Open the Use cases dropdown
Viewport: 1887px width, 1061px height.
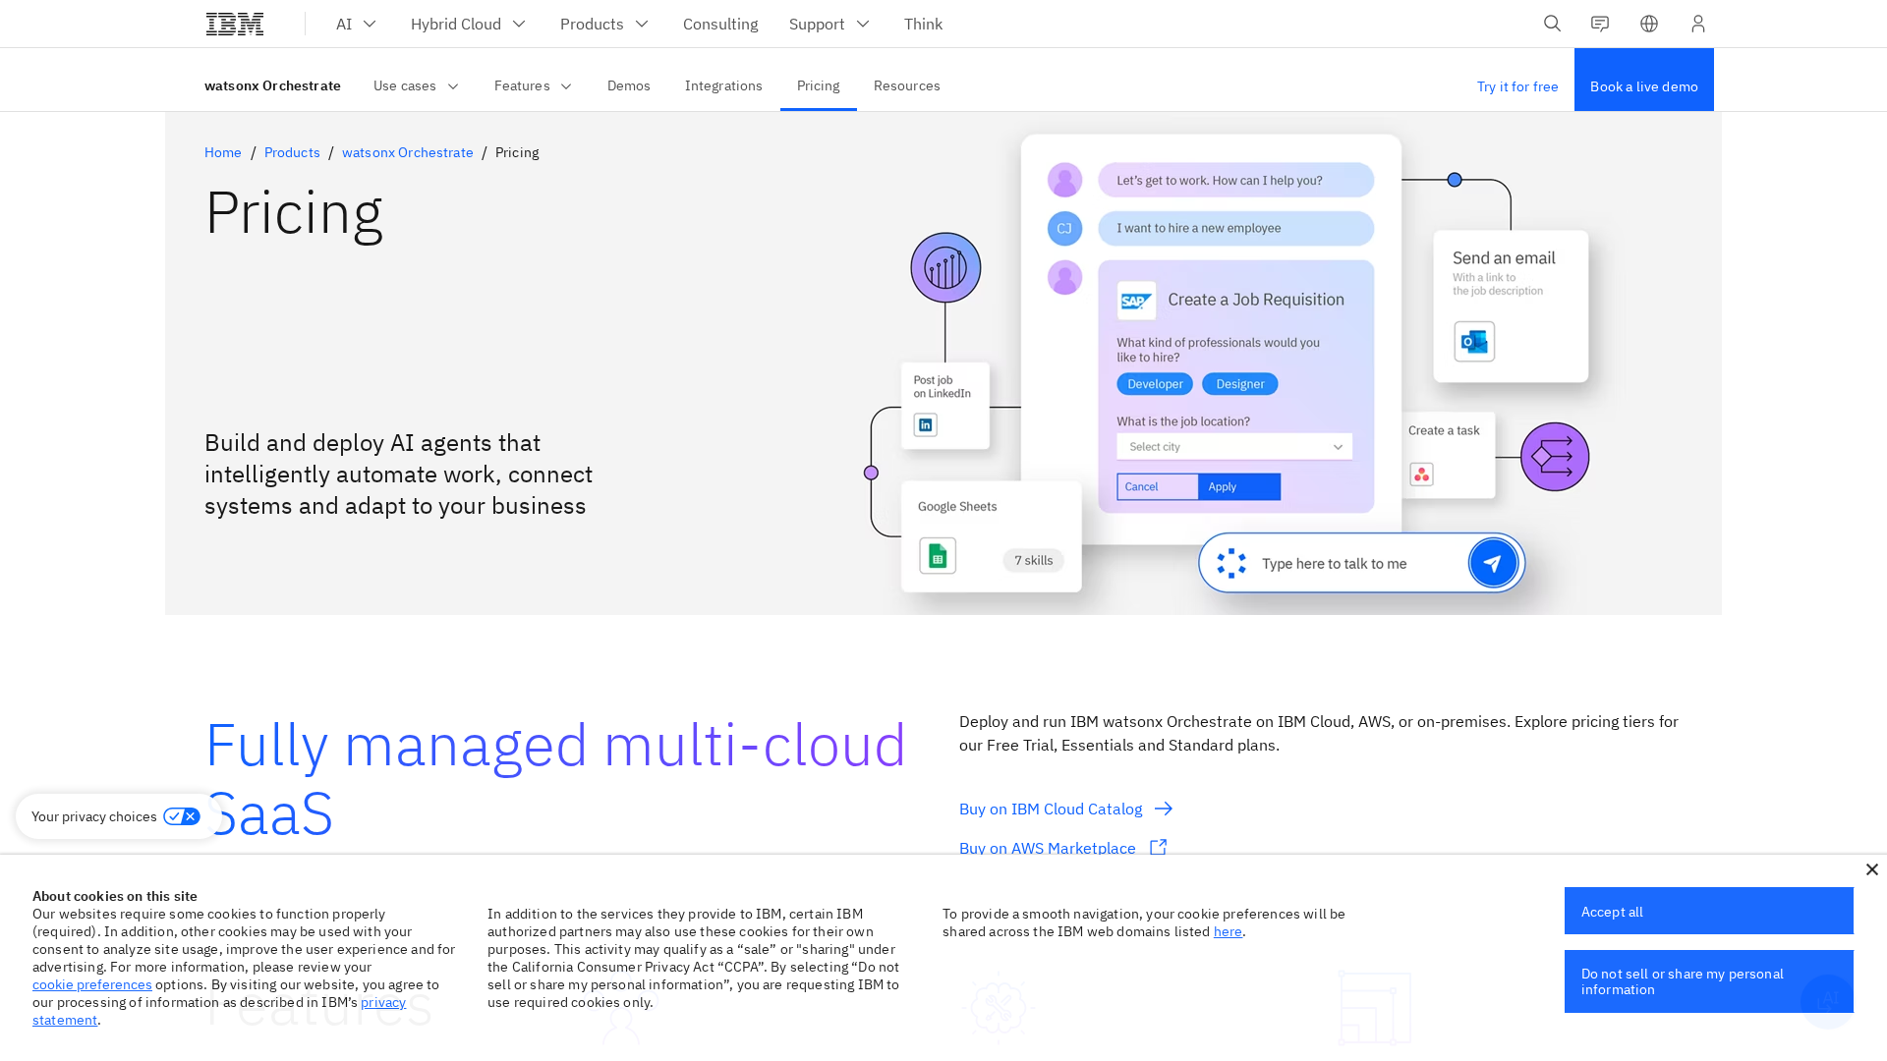(415, 86)
